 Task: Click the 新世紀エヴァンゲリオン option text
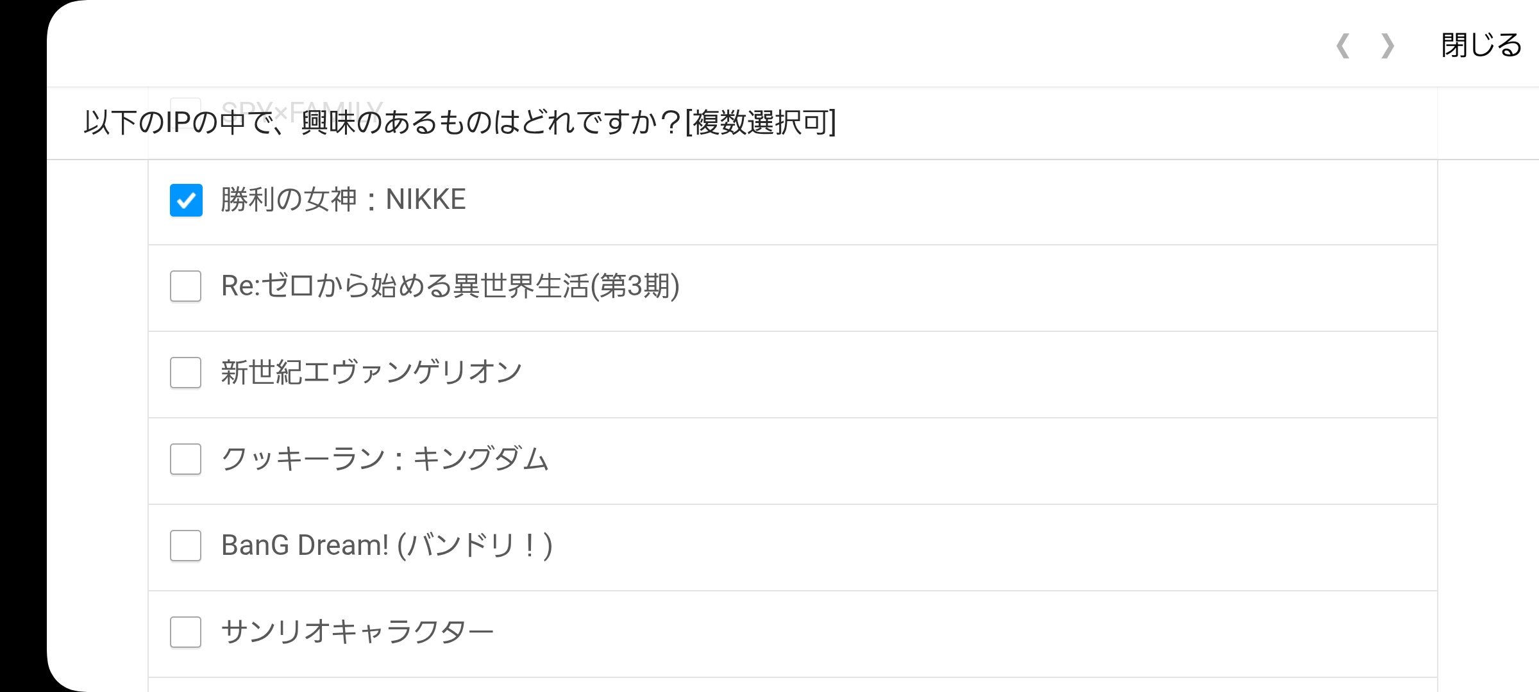tap(371, 373)
